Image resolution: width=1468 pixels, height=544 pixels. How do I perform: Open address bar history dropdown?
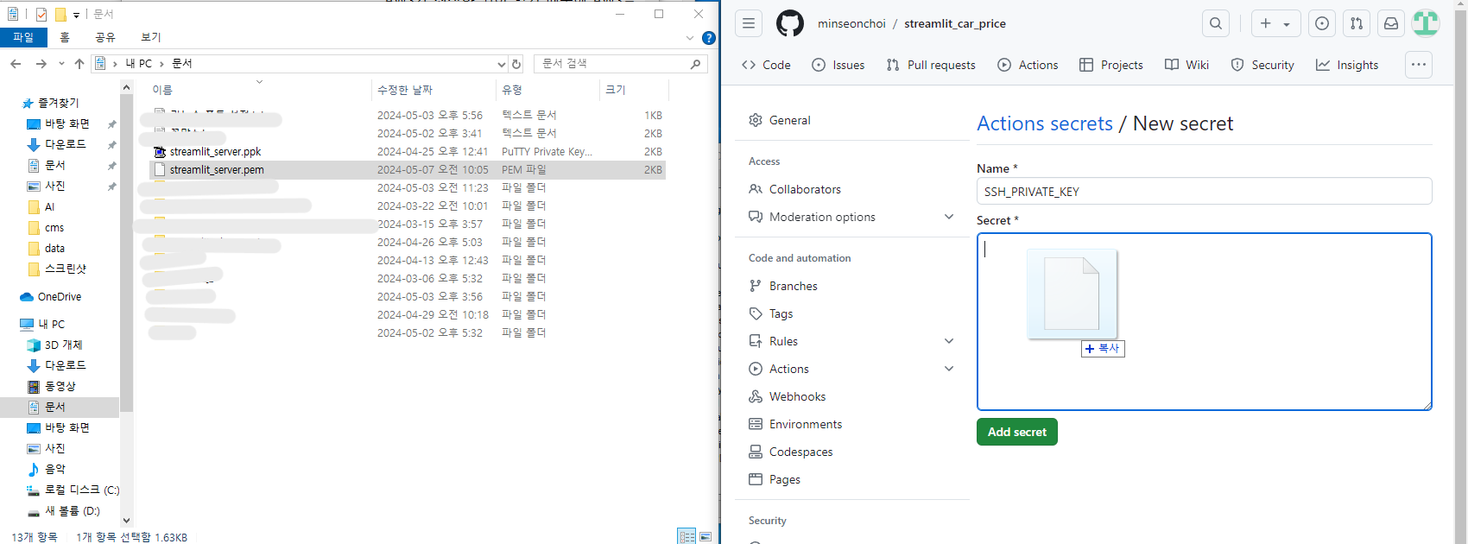coord(501,64)
